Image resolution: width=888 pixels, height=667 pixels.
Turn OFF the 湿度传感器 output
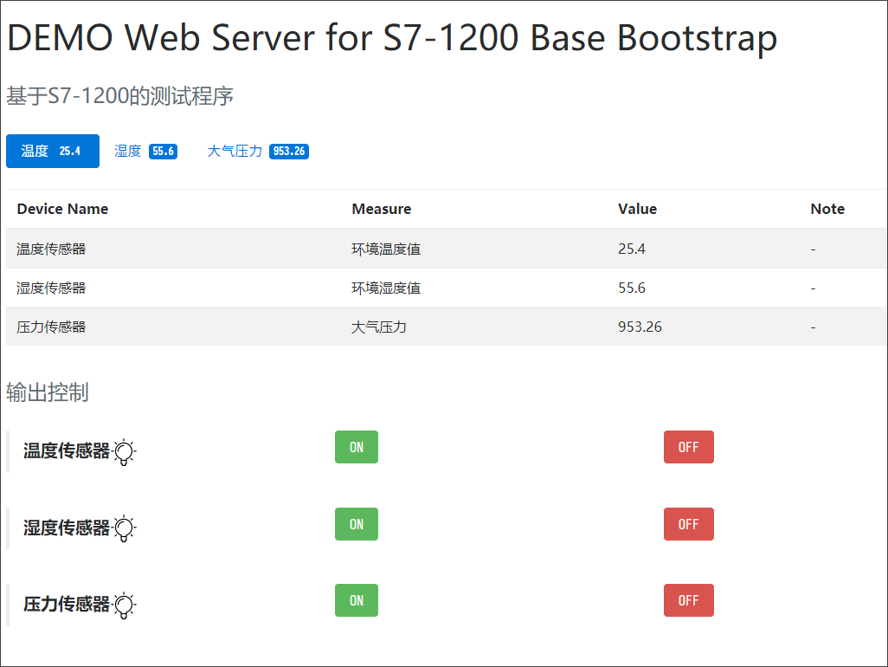pos(689,524)
